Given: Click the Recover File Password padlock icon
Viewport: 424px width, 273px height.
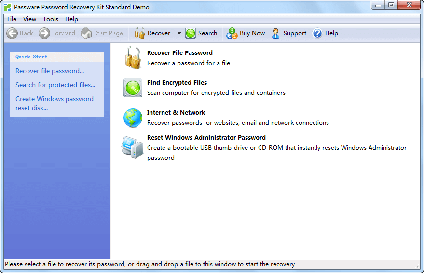Looking at the screenshot, I should [x=133, y=57].
